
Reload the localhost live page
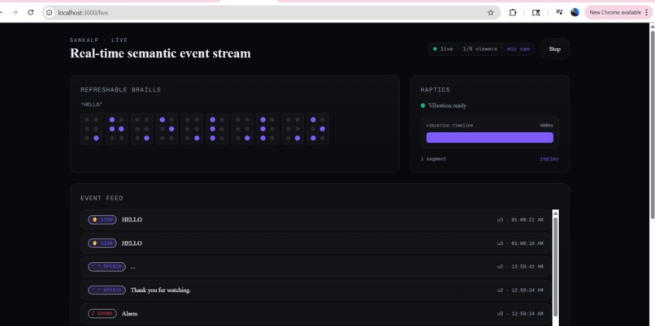click(x=31, y=12)
